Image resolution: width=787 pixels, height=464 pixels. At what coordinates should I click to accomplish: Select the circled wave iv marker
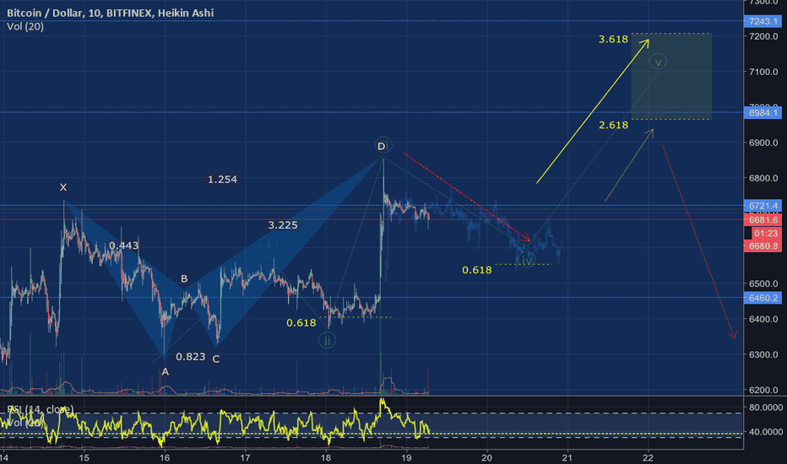coord(527,260)
